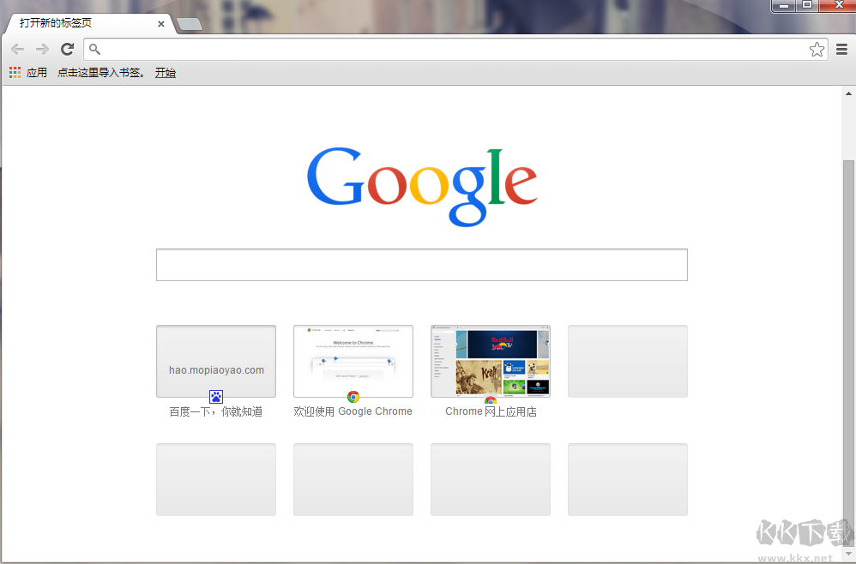Click the forward navigation arrow
Viewport: 856px width, 564px height.
click(x=41, y=49)
